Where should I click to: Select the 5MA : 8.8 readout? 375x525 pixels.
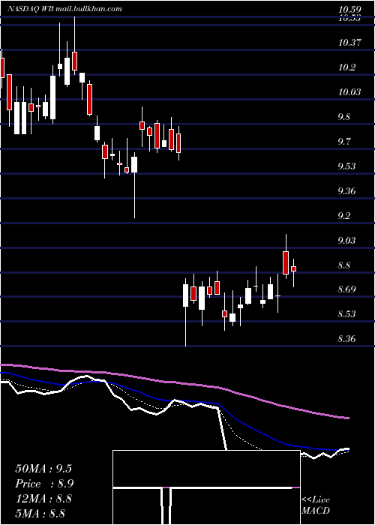40,513
